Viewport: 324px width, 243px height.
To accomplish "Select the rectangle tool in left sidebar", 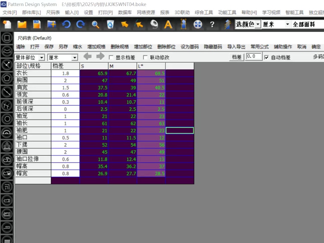I will tap(7, 38).
